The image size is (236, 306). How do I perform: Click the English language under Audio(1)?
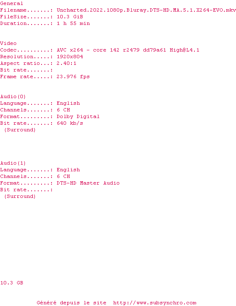68,170
